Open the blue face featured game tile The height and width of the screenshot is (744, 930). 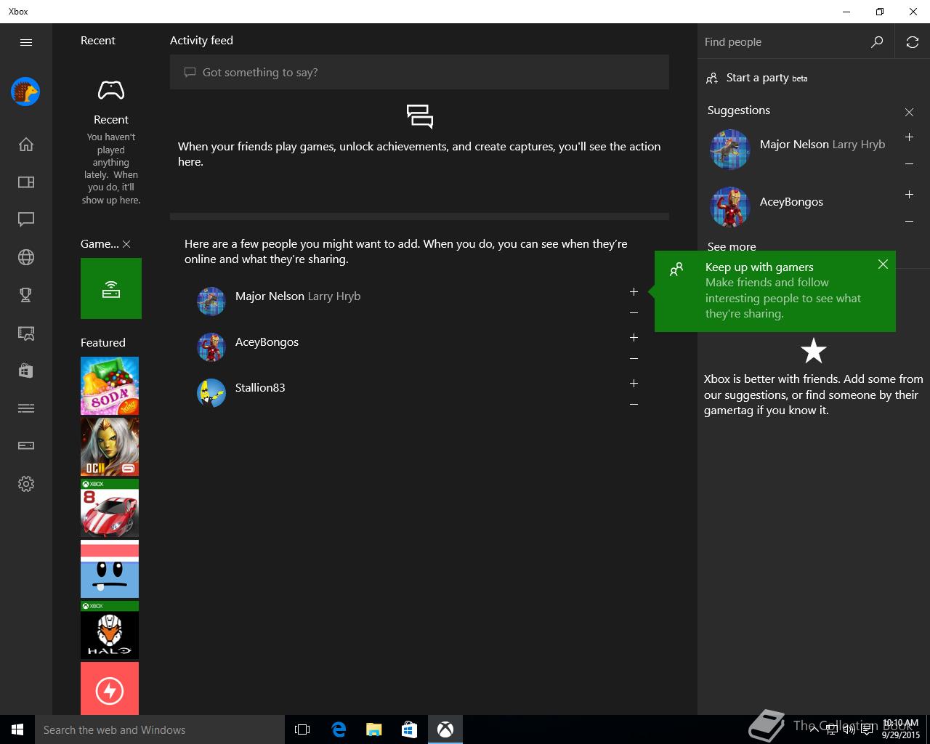(110, 569)
